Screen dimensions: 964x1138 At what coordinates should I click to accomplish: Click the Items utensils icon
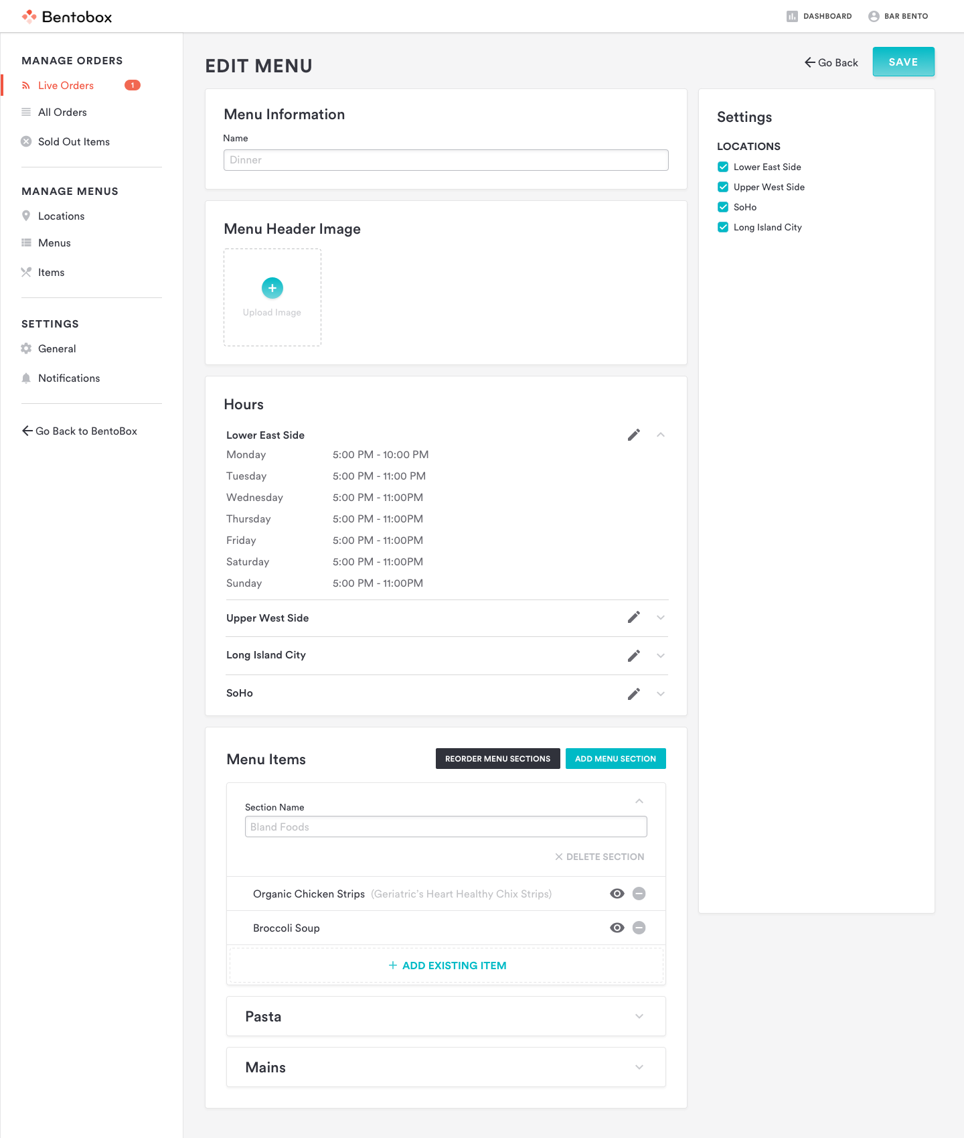click(26, 272)
